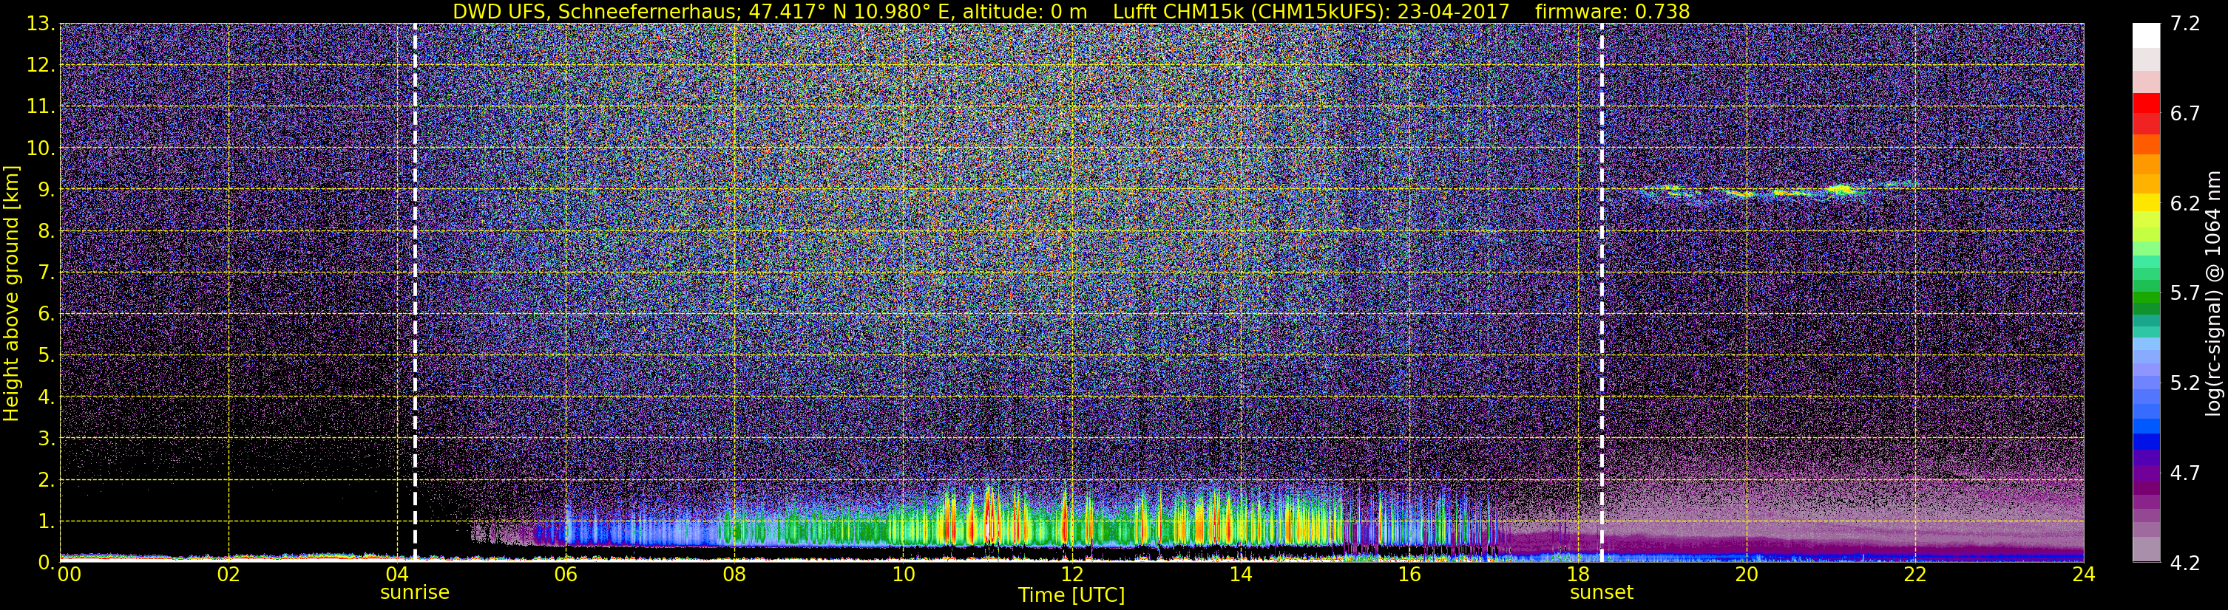Click the red segment of the colorbar
2228x610 pixels.
(2146, 103)
